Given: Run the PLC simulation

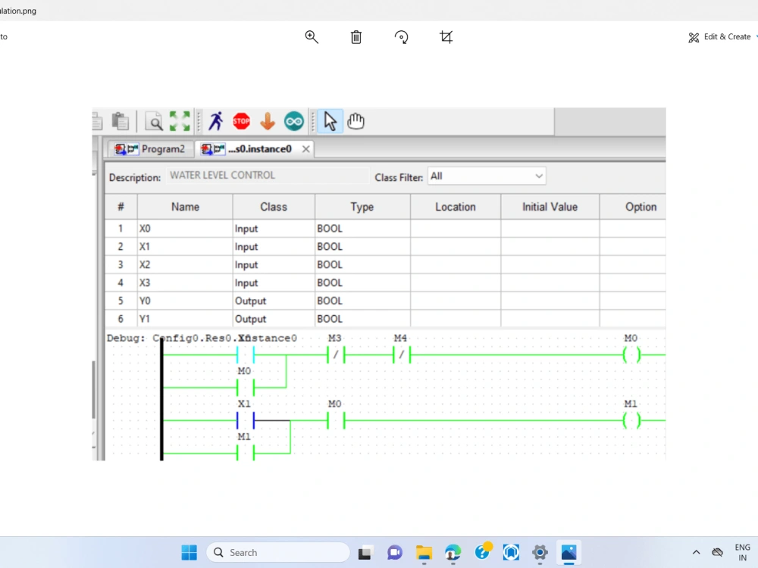Looking at the screenshot, I should [x=215, y=120].
